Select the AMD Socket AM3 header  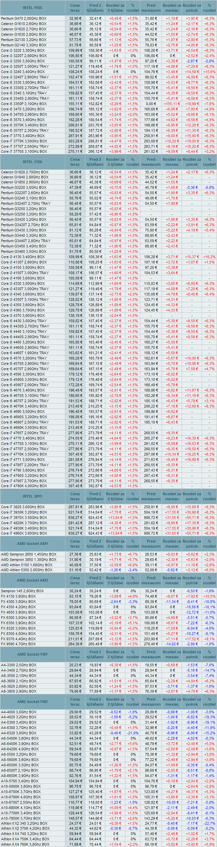click(32, 580)
